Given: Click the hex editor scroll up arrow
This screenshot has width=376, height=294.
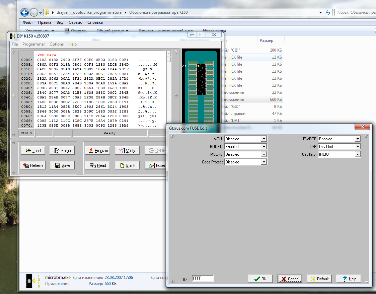Looking at the screenshot, I should [169, 54].
